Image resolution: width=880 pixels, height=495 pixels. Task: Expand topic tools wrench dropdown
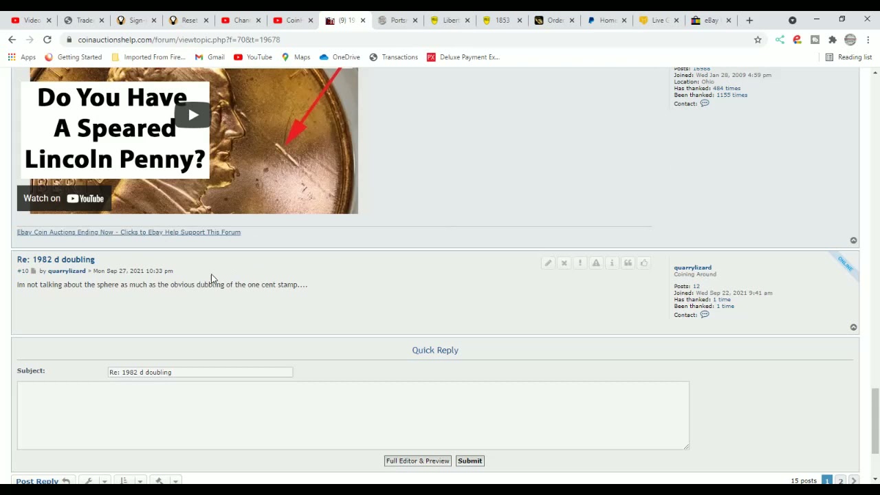[x=94, y=481]
